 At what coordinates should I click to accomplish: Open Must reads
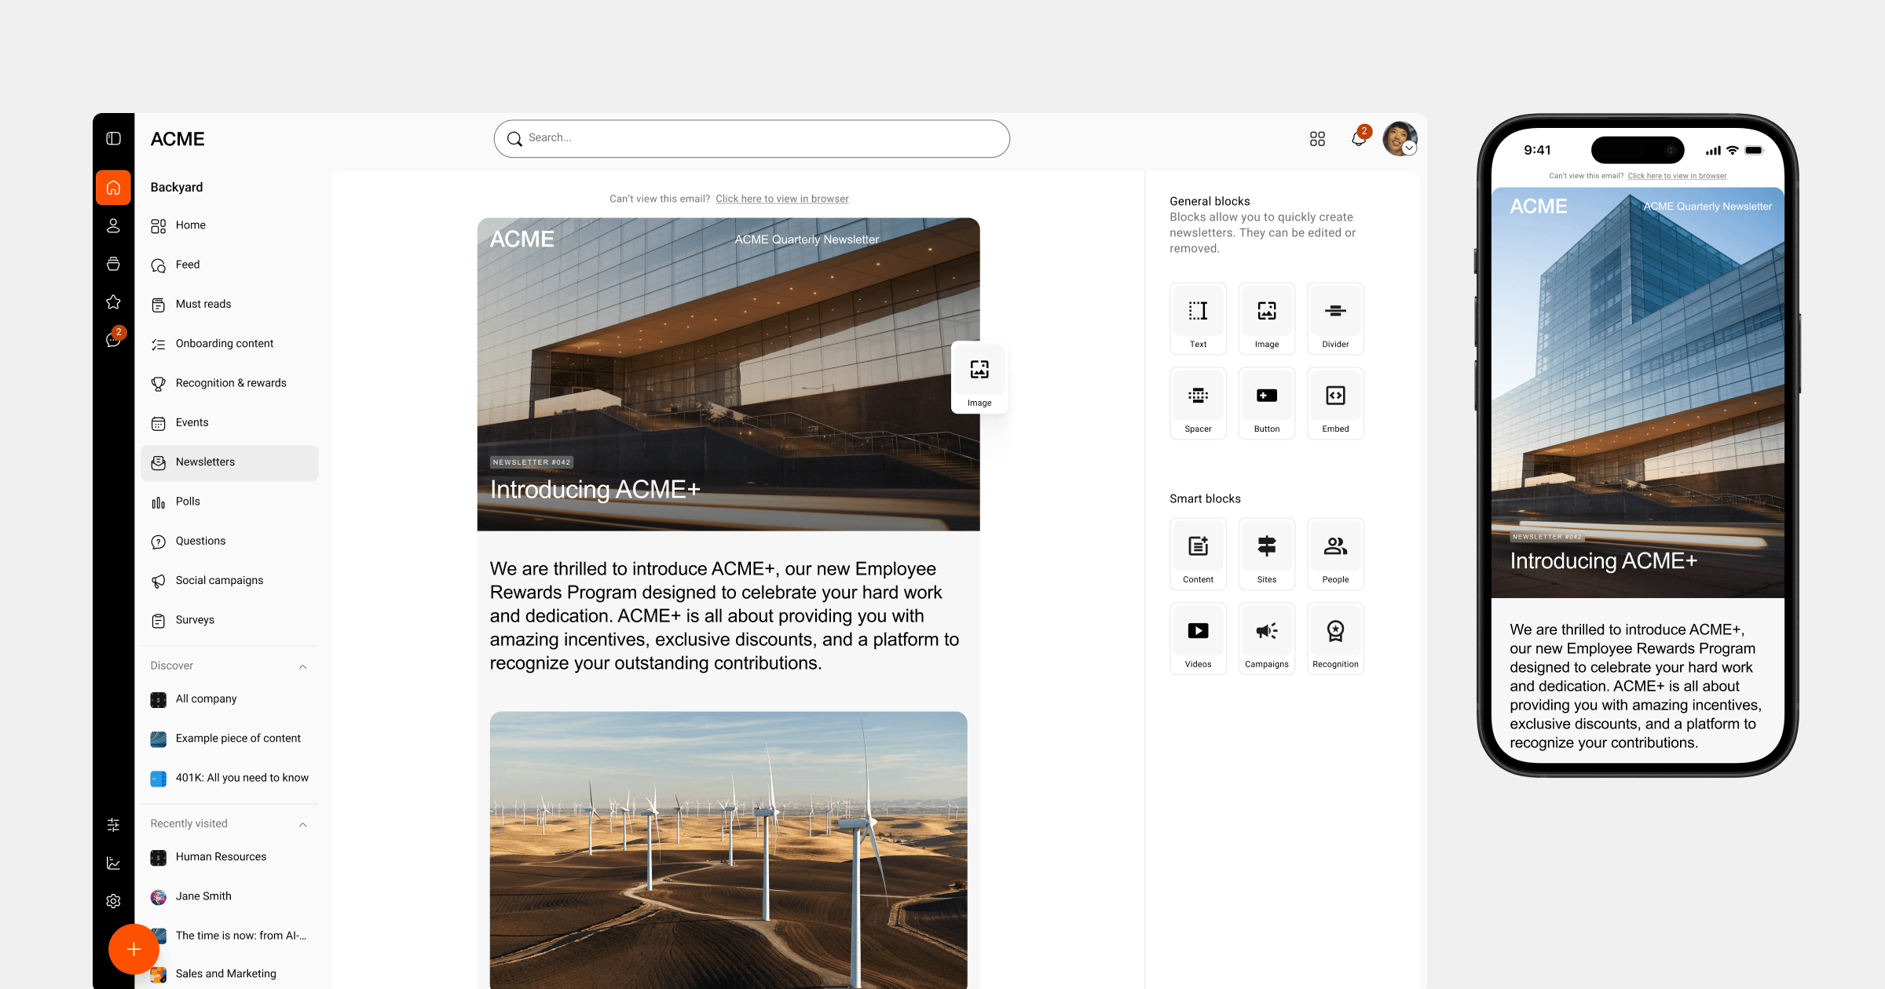pyautogui.click(x=229, y=305)
